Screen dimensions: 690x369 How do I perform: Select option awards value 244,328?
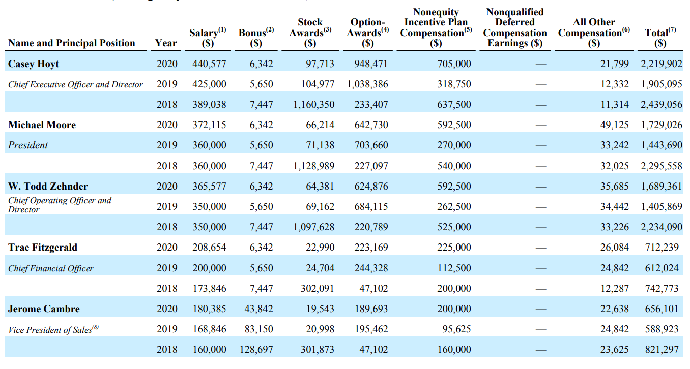pos(371,268)
